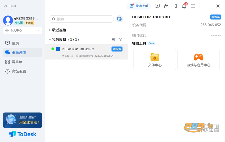This screenshot has width=225, height=142.
Task: Click 本设备 badge in device list row
Action: pos(117,49)
